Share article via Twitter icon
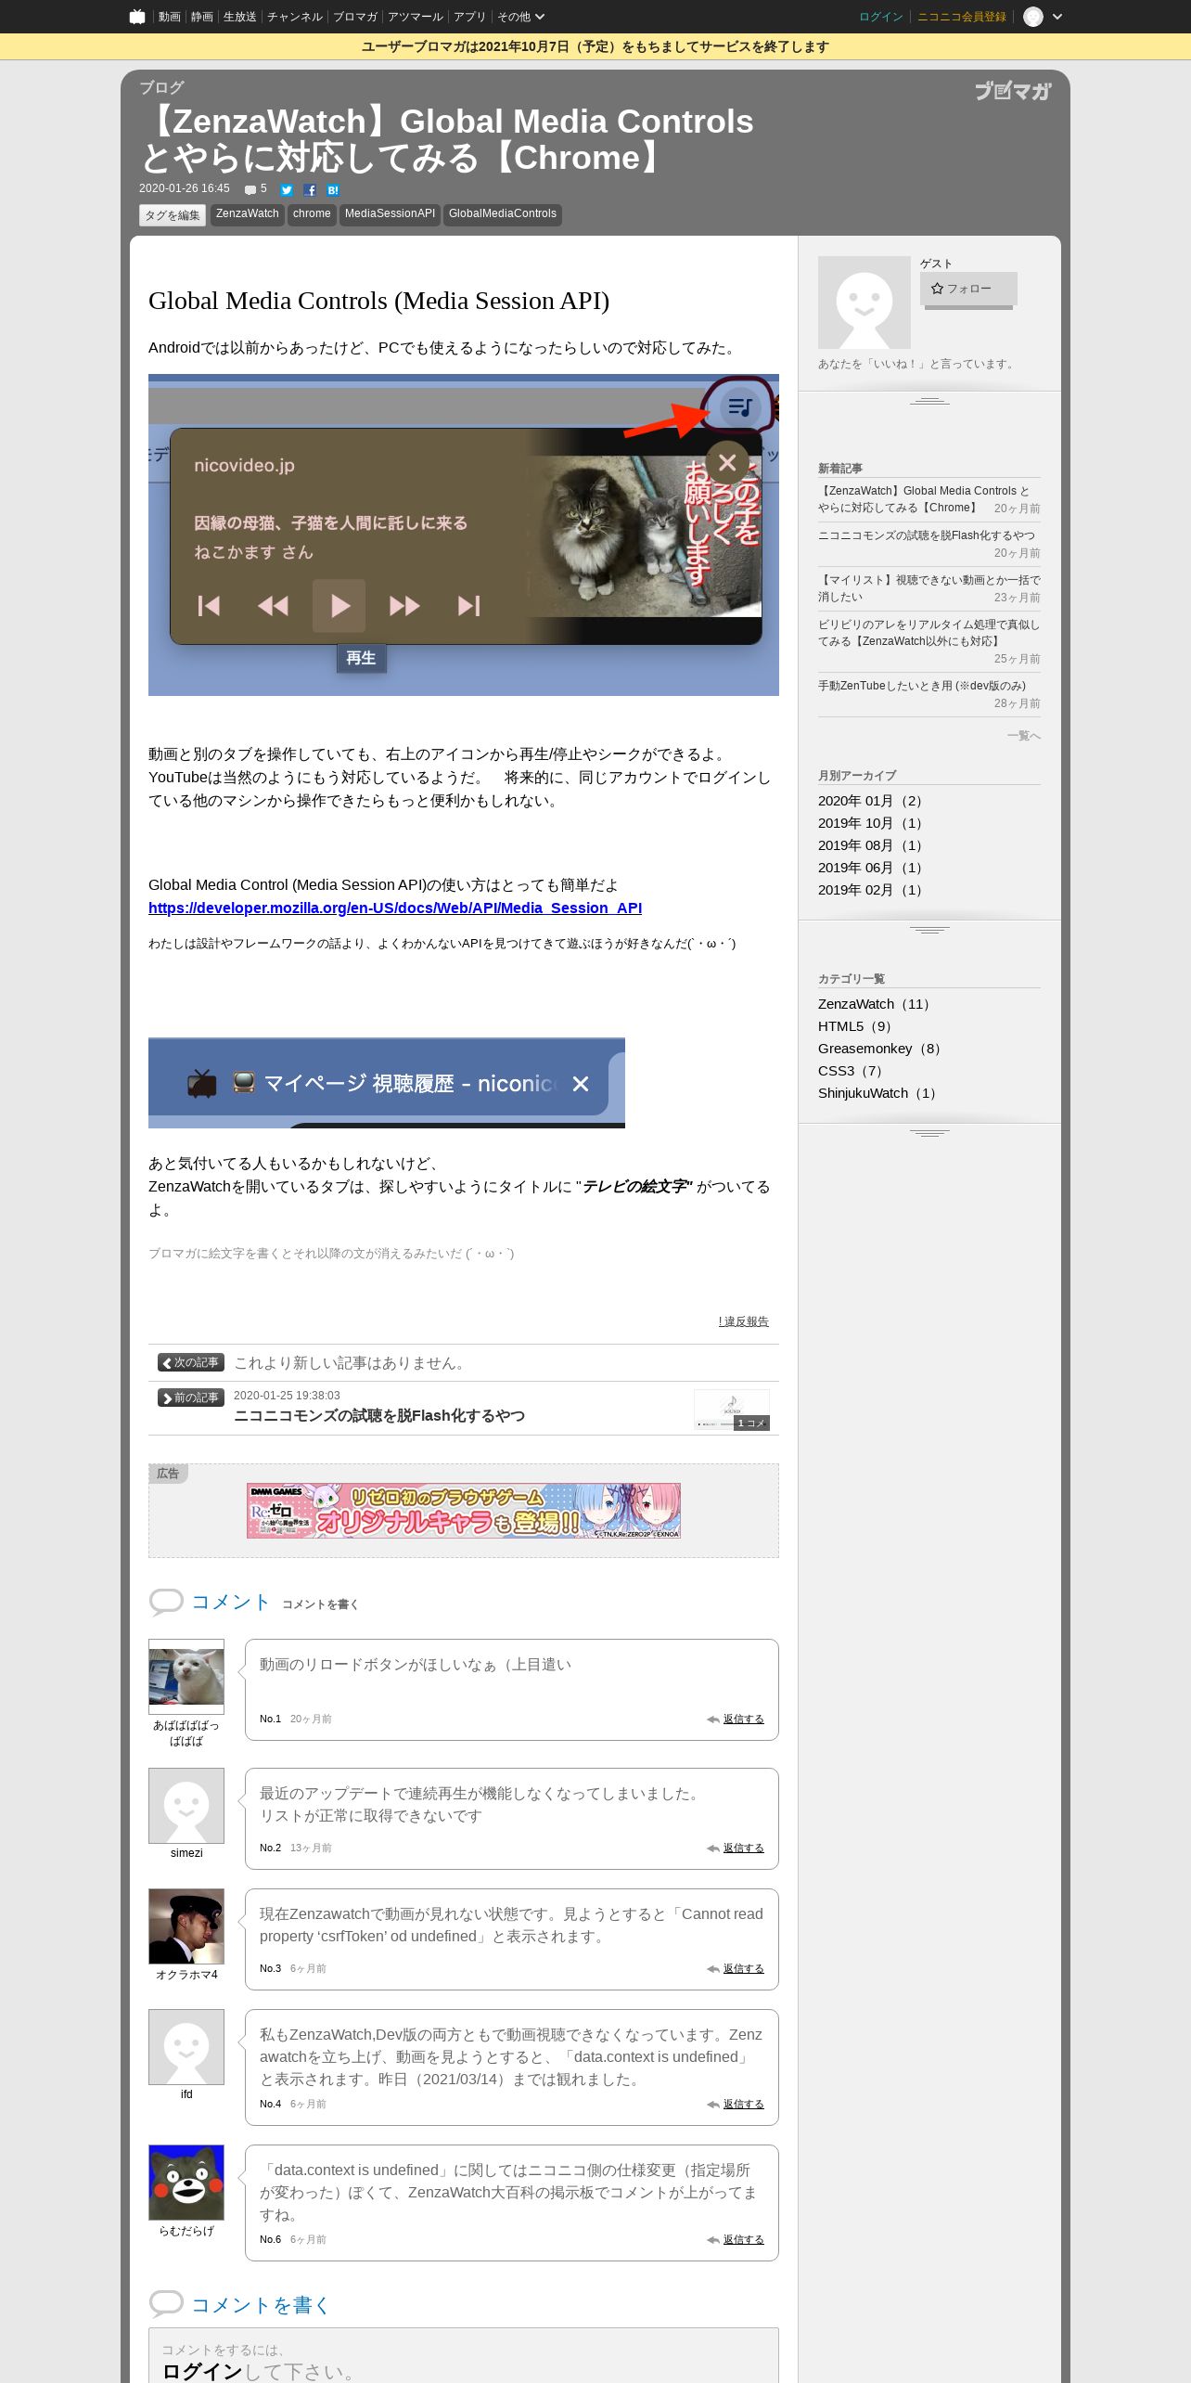 click(287, 190)
